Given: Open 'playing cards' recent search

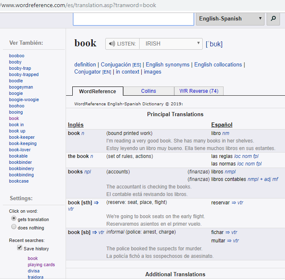Looking at the screenshot, I should 41,265.
